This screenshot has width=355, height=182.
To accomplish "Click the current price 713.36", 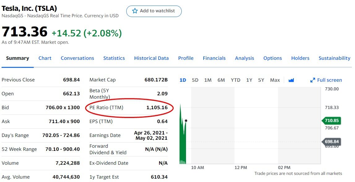I will coord(24,31).
